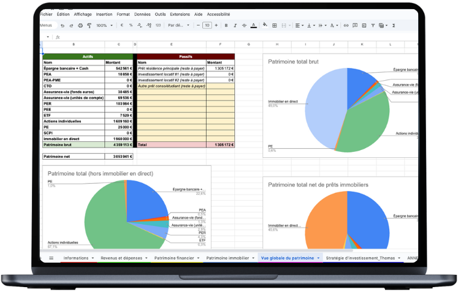Image resolution: width=458 pixels, height=292 pixels.
Task: Select column B header
Action: click(x=74, y=44)
